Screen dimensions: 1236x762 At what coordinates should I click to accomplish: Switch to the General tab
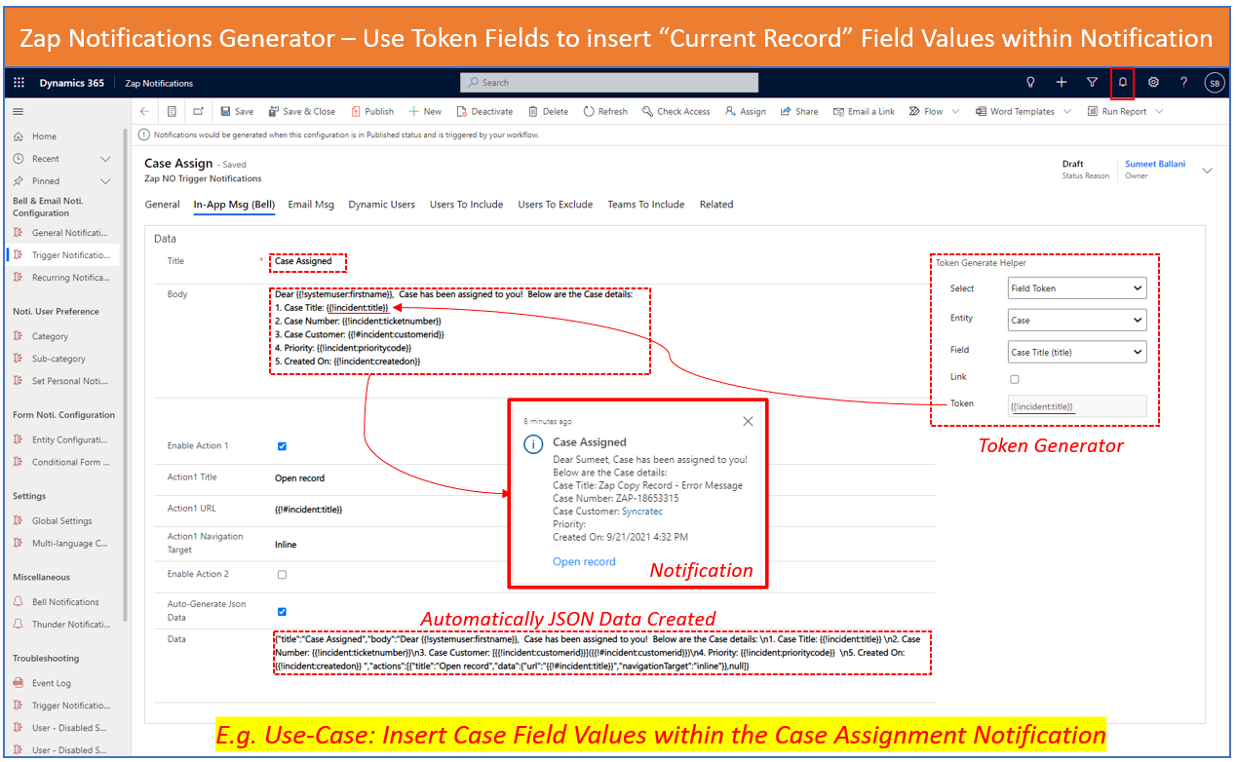coord(162,205)
